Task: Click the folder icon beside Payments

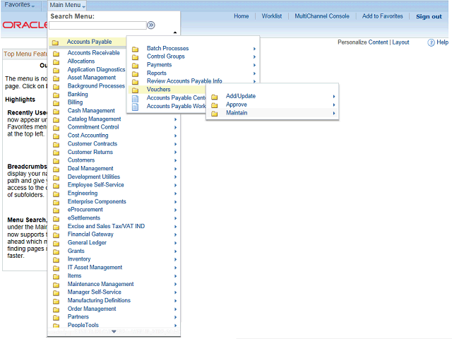Action: (135, 66)
